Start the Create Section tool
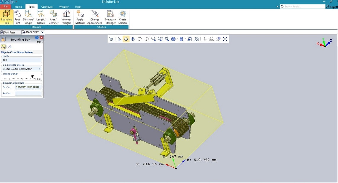Screen dimensions: 338x183 [123, 17]
